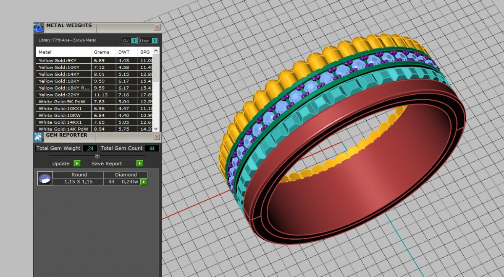Close the Gem Reporter panel

[x=157, y=137]
